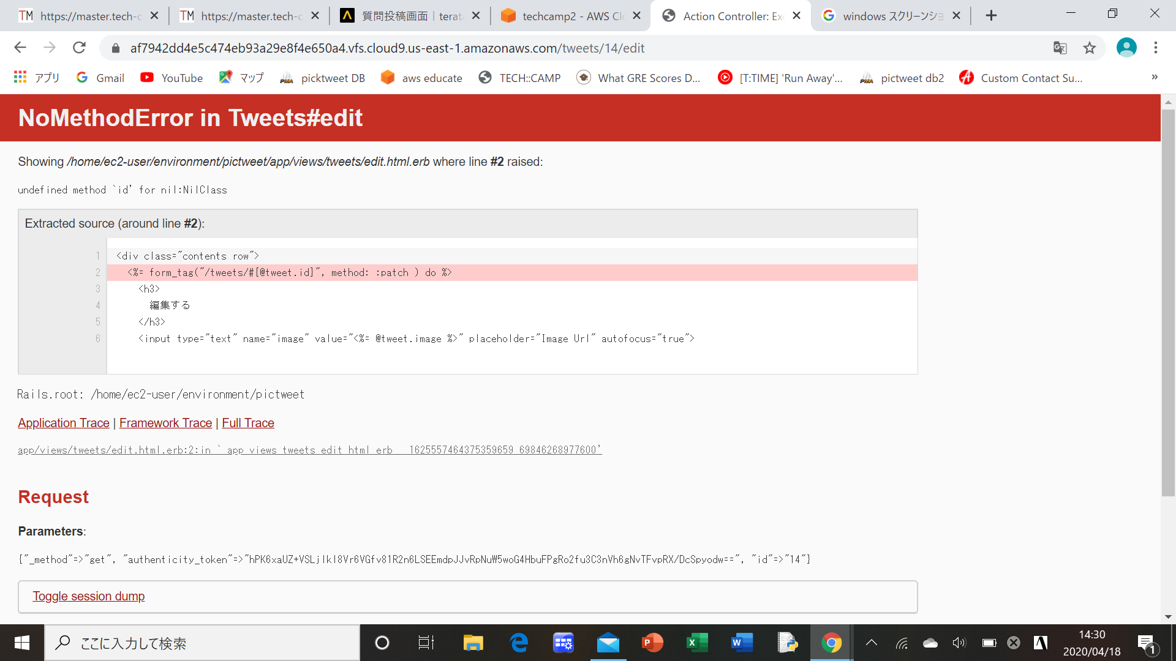Open Chrome's three-dot settings menu

tap(1156, 48)
